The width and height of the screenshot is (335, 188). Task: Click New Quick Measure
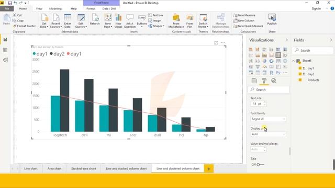coord(248,26)
